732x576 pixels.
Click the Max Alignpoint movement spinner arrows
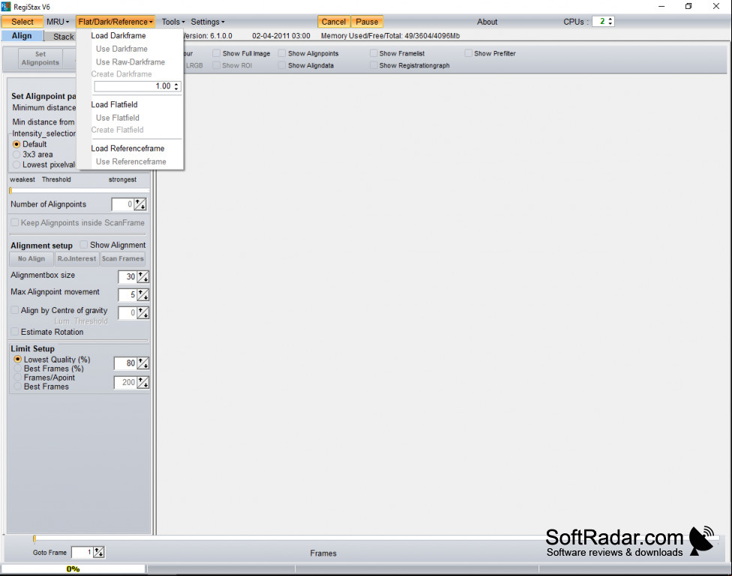coord(142,295)
